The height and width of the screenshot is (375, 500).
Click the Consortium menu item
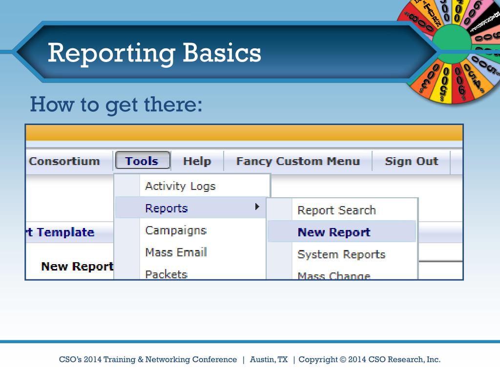click(x=64, y=161)
